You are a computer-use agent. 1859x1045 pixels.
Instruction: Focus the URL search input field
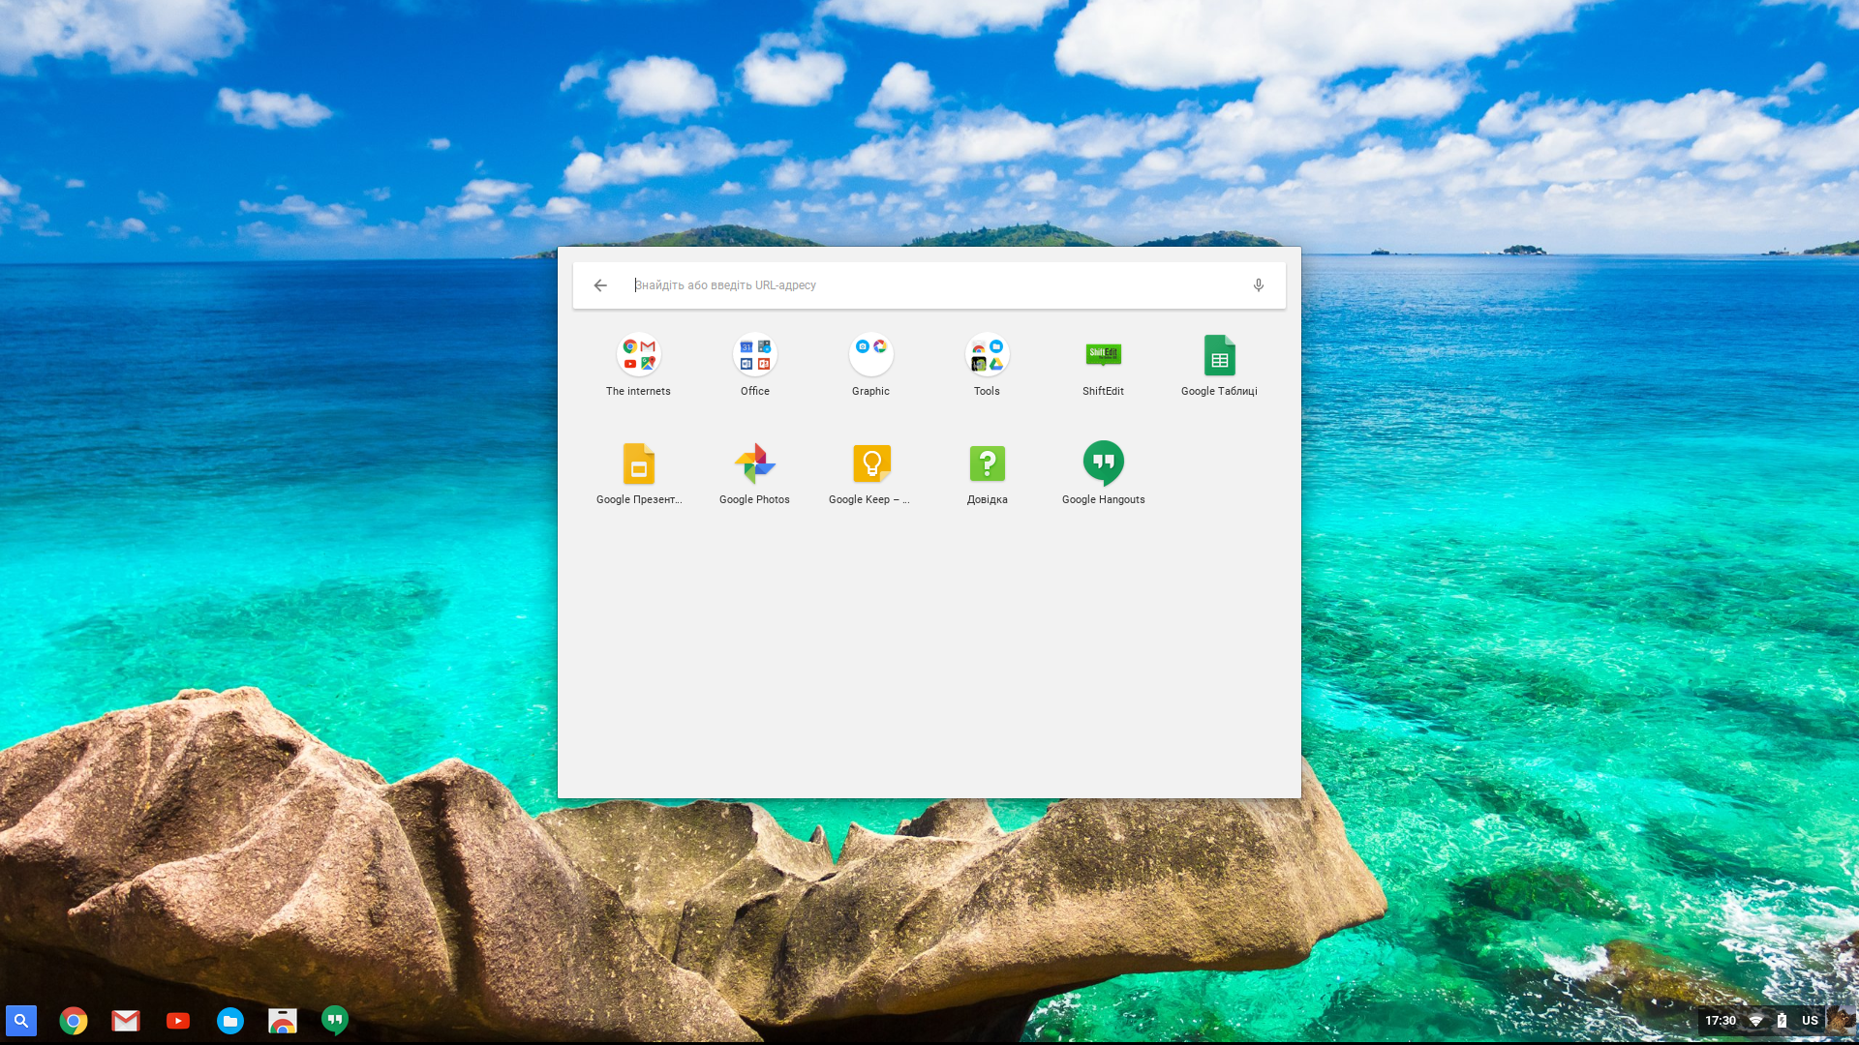point(929,285)
